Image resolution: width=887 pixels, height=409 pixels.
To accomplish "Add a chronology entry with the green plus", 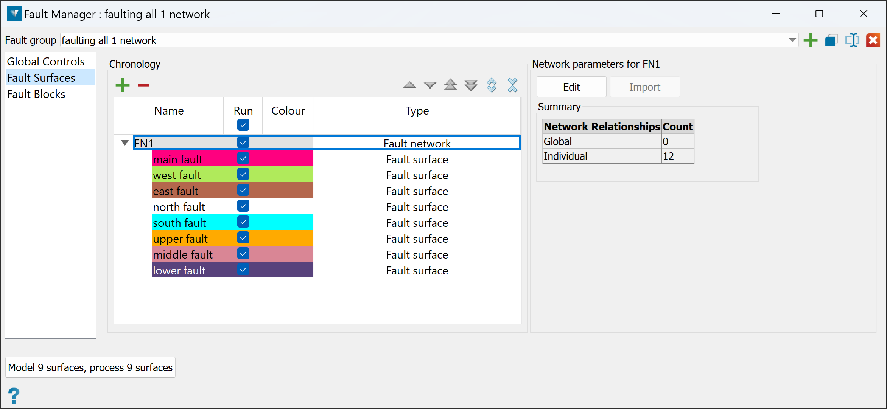I will [x=123, y=85].
